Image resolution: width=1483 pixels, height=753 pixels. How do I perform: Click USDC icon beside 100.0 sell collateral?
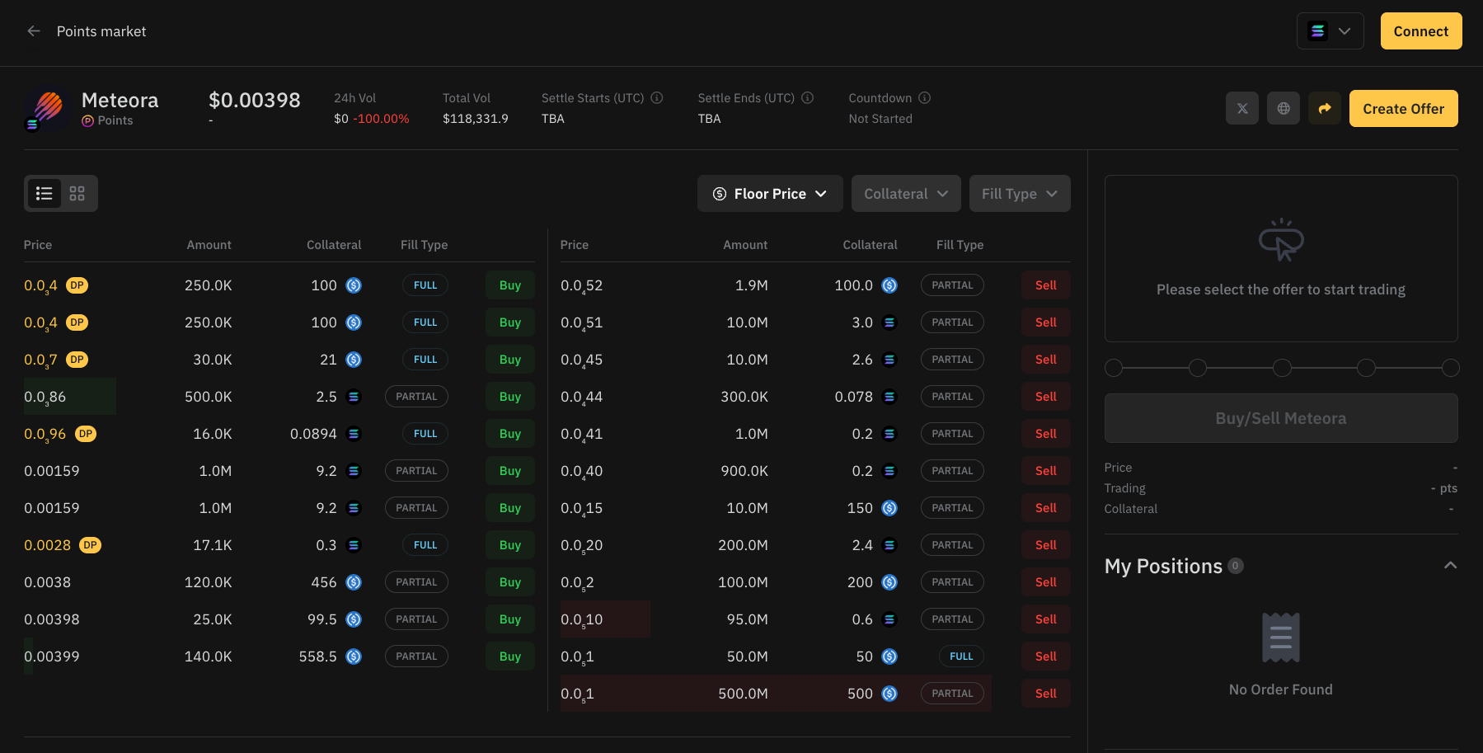[889, 285]
